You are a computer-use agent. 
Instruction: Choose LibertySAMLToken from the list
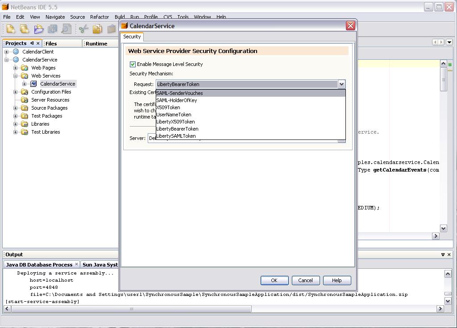251,136
